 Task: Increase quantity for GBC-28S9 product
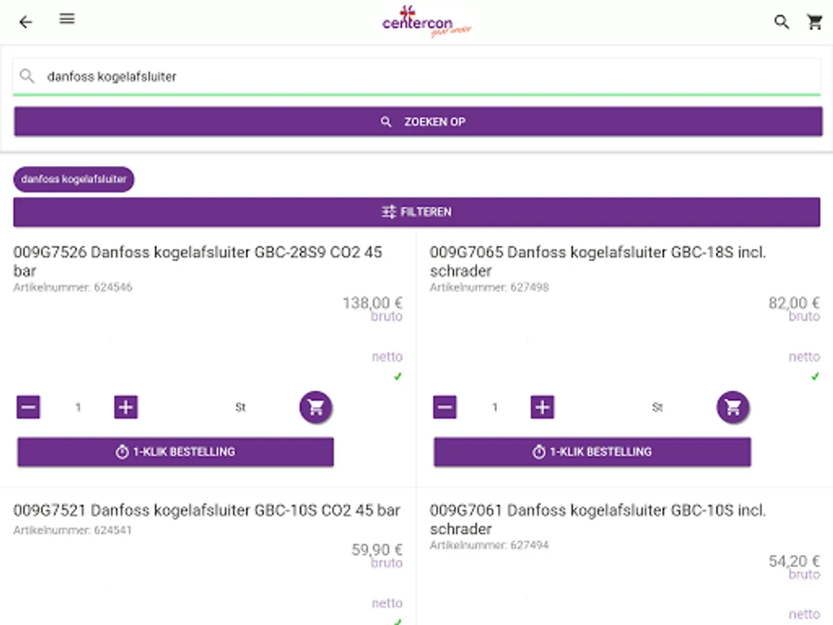coord(126,407)
